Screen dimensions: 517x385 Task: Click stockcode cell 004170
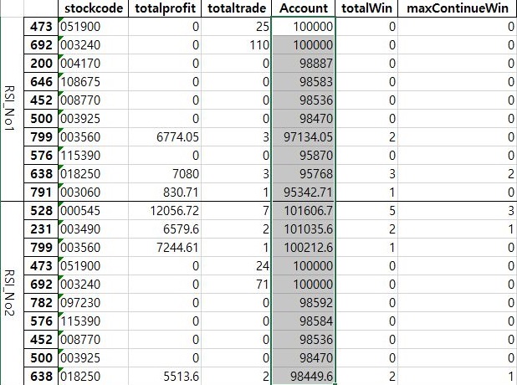tap(94, 64)
